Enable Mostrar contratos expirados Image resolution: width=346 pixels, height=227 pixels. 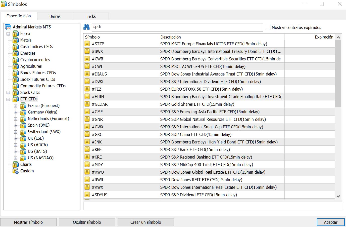268,27
